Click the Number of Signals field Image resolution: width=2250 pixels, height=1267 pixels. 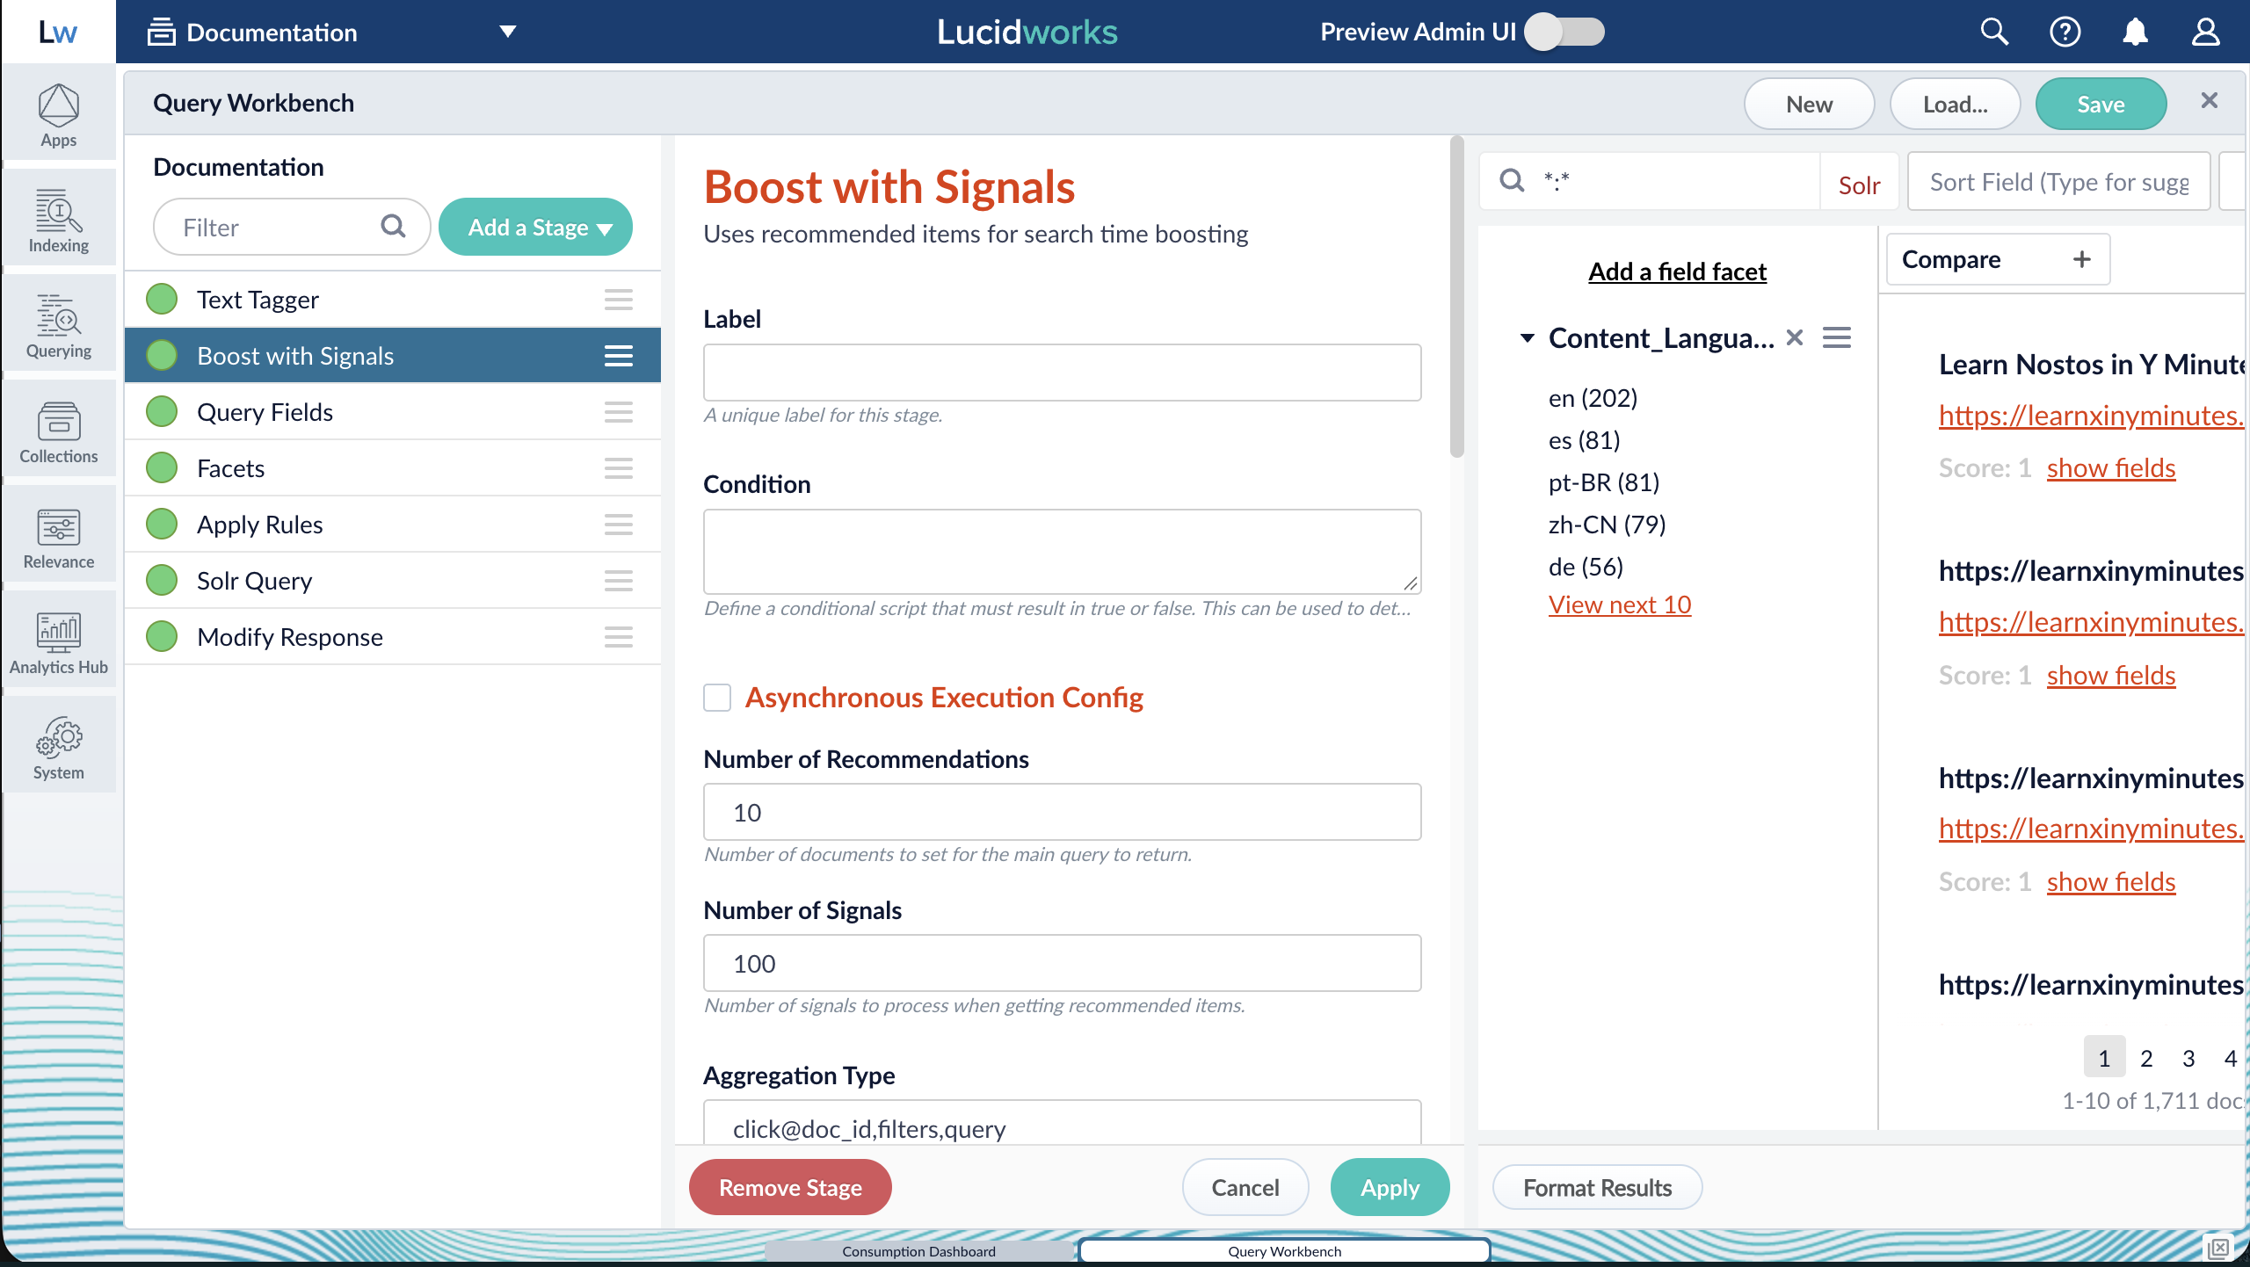1062,963
